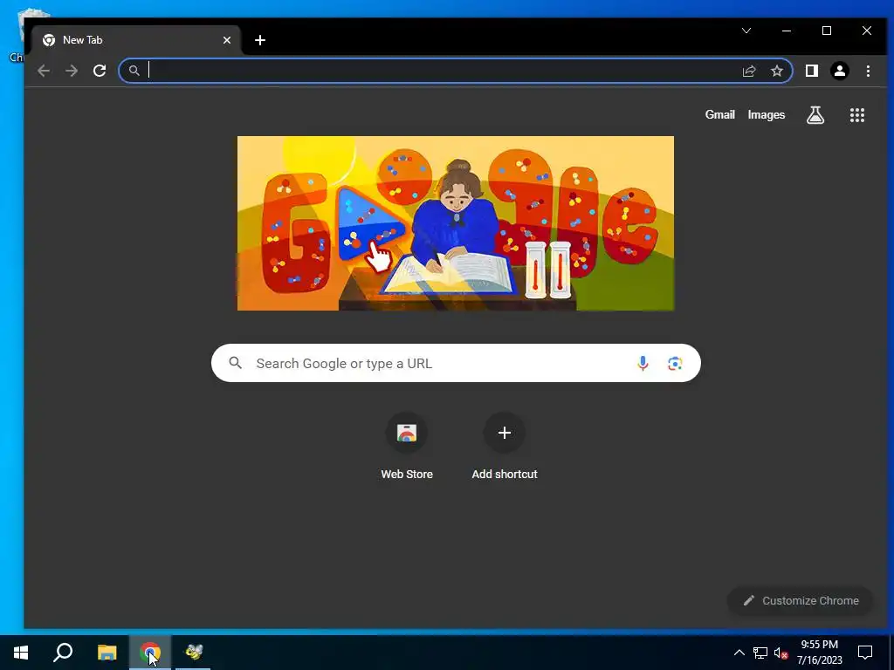
Task: Open the network tray icon
Action: pyautogui.click(x=760, y=653)
